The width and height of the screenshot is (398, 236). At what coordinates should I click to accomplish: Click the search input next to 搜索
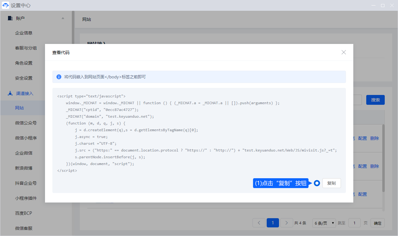(357, 100)
